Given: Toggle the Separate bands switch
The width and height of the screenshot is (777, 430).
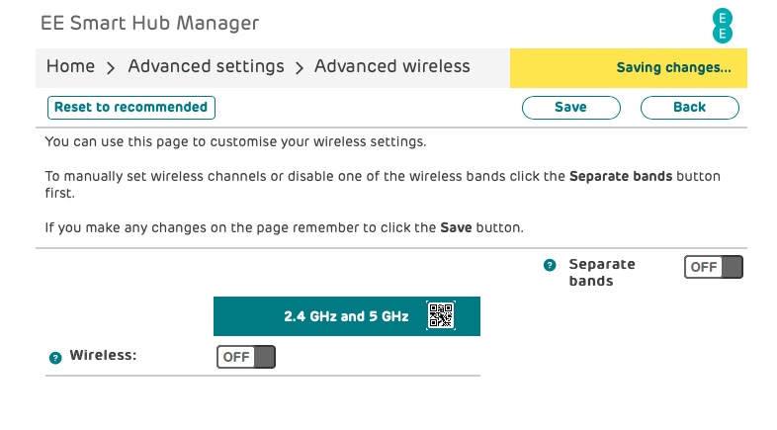Looking at the screenshot, I should [714, 267].
